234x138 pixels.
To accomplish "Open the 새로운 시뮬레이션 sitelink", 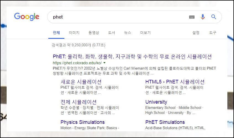I will coord(81,82).
